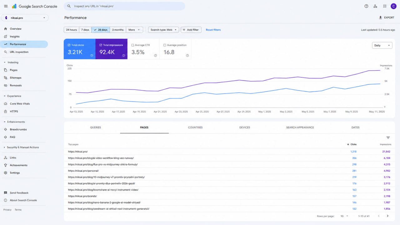Sort table by Clicks column header
This screenshot has height=225, width=400.
click(352, 144)
